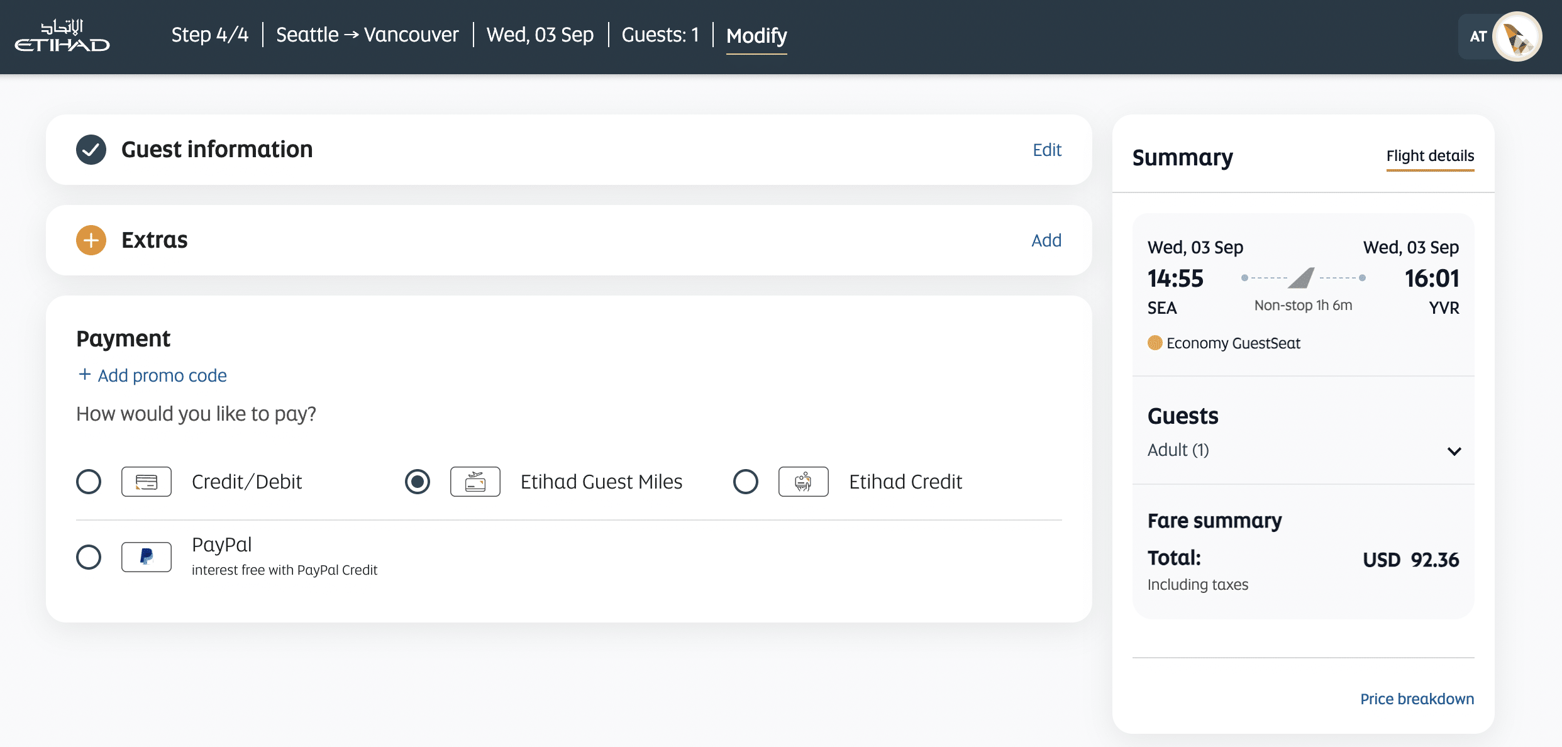
Task: Click the Guest information checkmark icon
Action: point(91,150)
